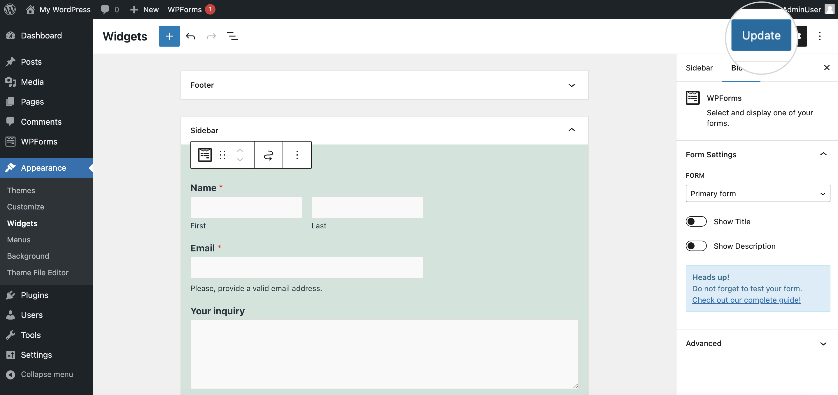Open Background submenu item
The width and height of the screenshot is (838, 395).
[x=28, y=256]
